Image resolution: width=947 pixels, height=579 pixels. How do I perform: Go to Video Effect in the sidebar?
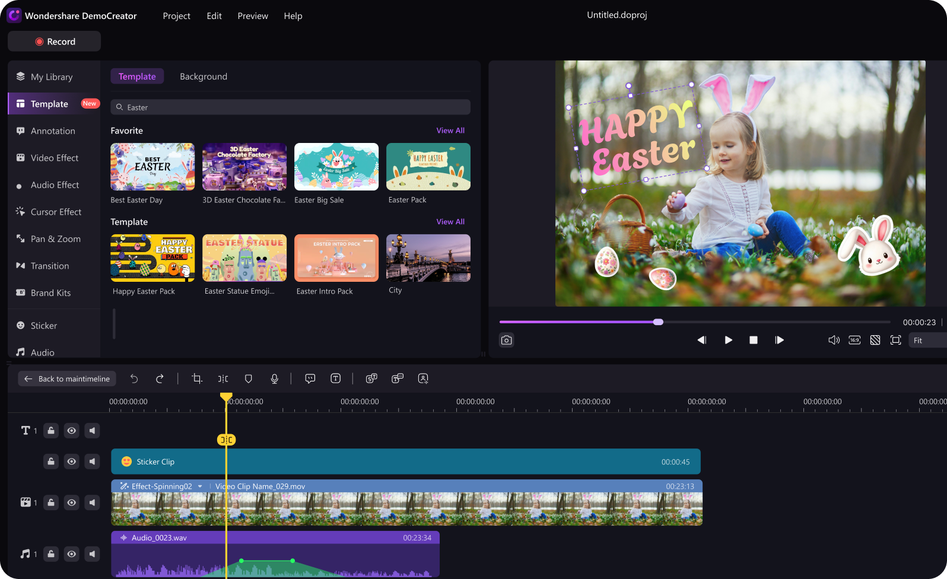[x=54, y=158]
